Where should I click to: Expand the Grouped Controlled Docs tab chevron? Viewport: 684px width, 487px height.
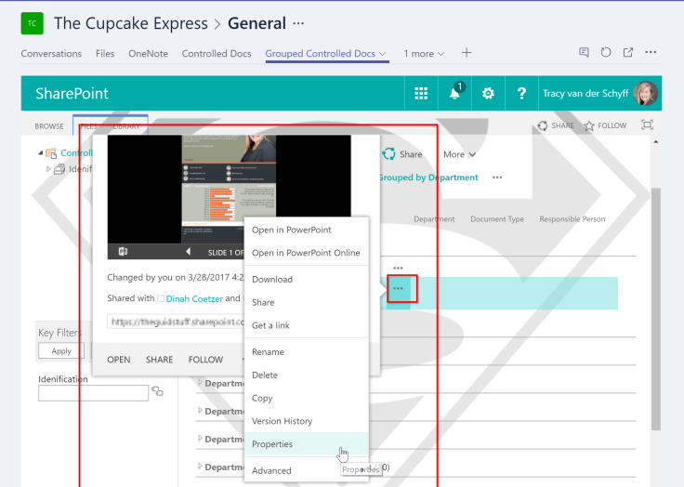(x=383, y=54)
